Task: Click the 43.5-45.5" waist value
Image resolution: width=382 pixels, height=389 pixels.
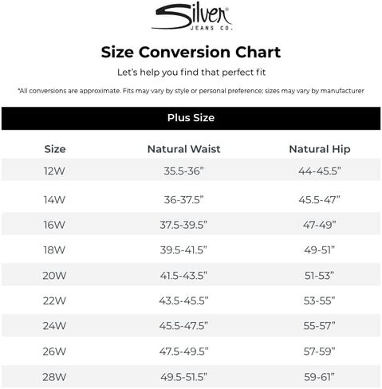Action: click(x=183, y=301)
